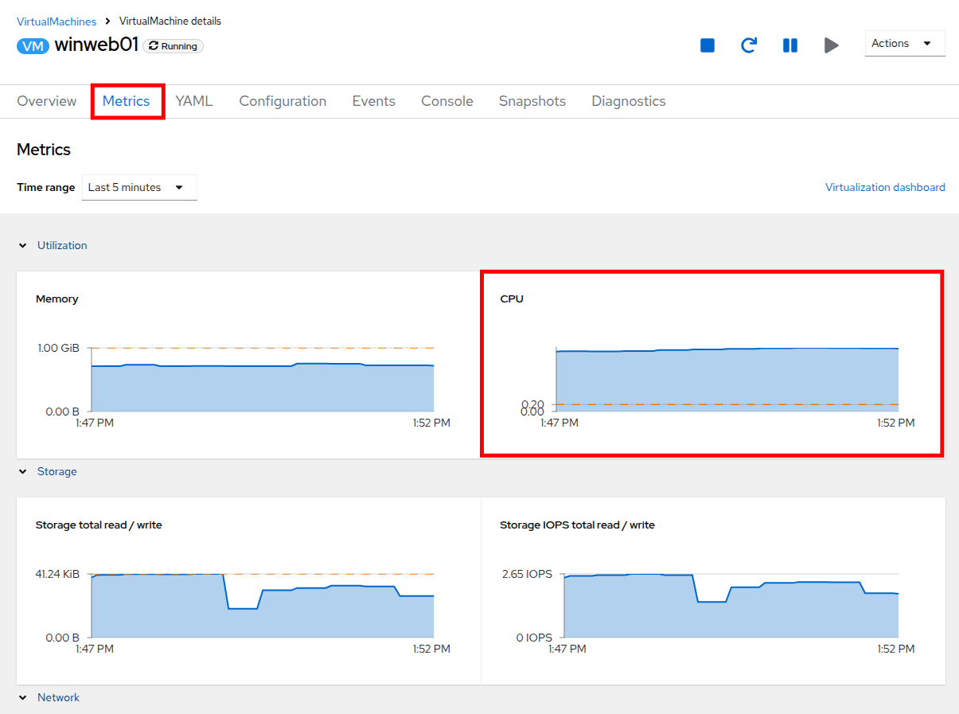
Task: Open the Events tab
Action: click(x=373, y=101)
